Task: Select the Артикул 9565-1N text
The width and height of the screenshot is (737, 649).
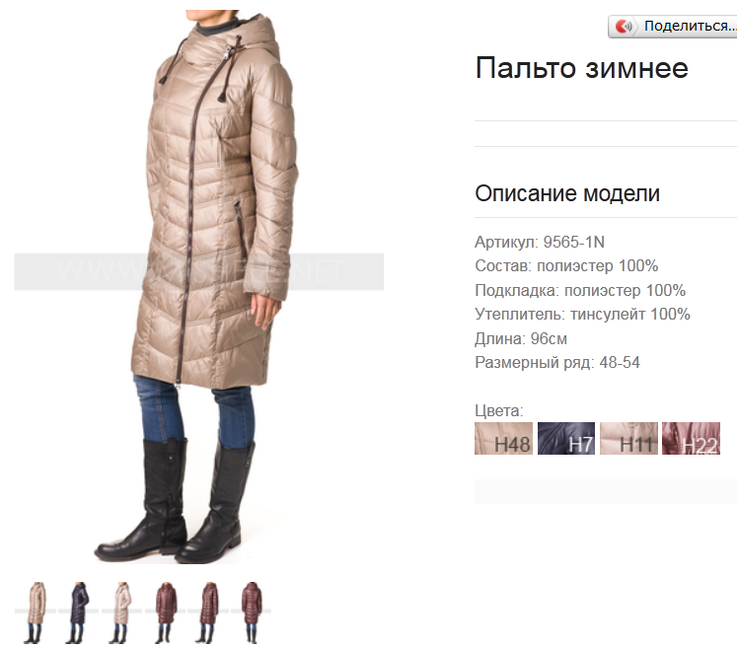Action: (540, 242)
